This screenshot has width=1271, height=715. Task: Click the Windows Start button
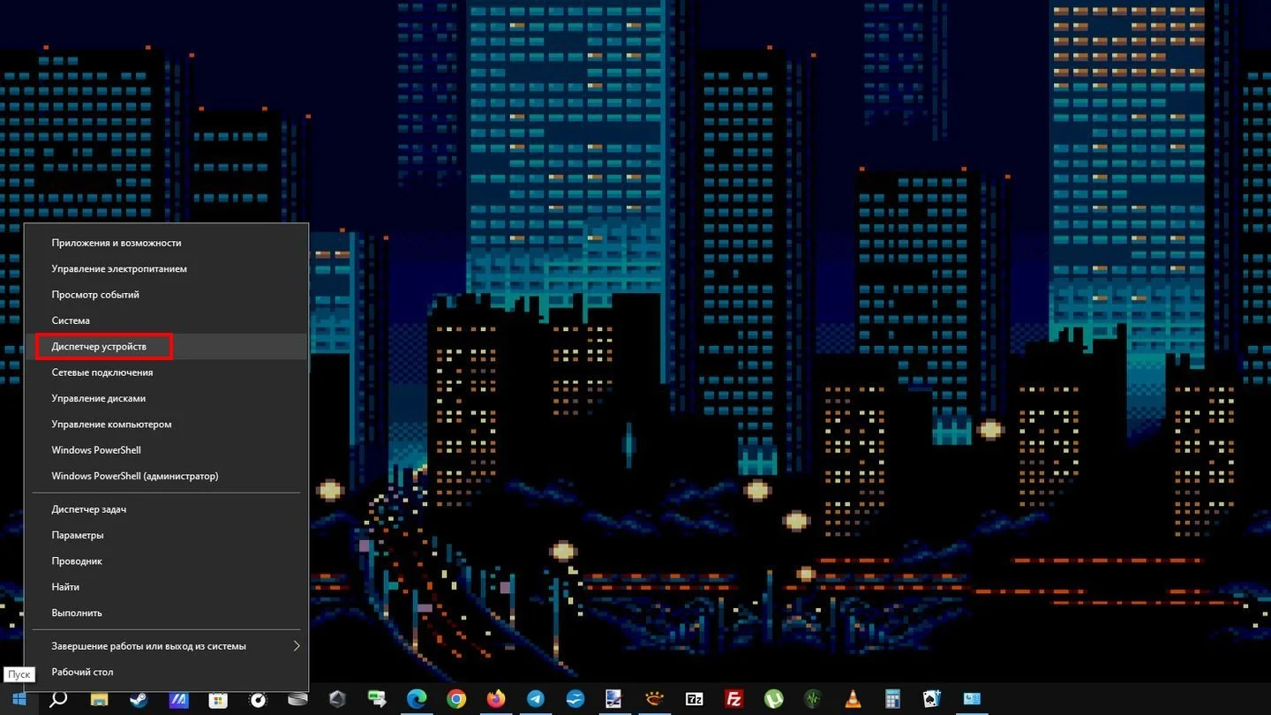[x=19, y=699]
